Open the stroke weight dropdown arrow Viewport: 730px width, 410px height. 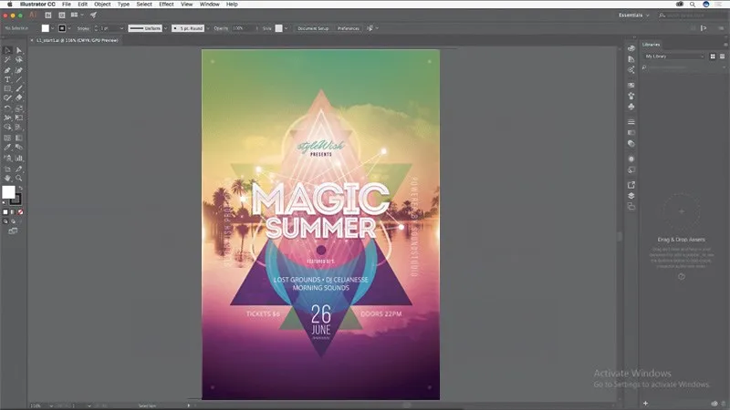(121, 28)
